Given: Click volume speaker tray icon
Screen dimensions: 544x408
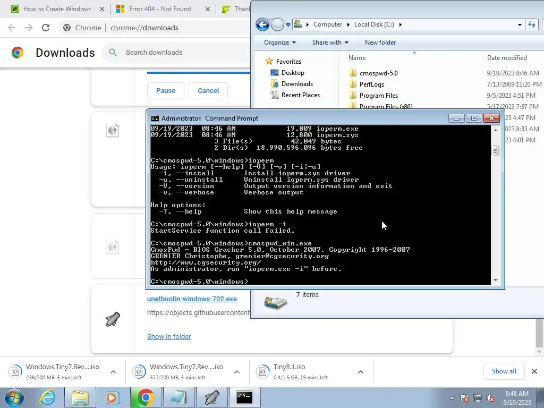Looking at the screenshot, I should pyautogui.click(x=490, y=398).
